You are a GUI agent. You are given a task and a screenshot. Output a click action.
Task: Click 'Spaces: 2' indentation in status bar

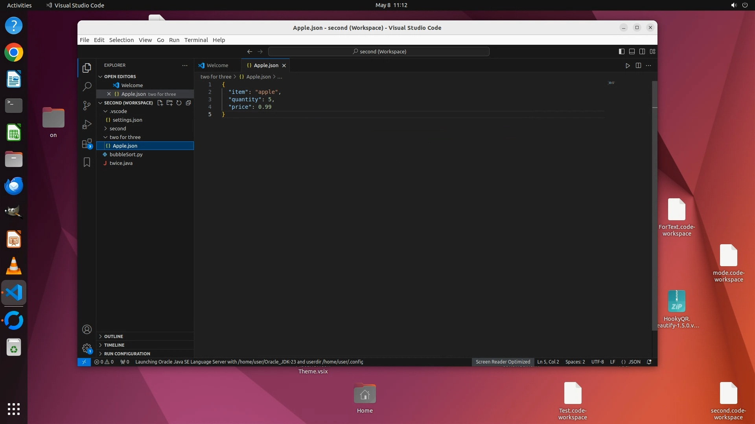click(x=575, y=362)
